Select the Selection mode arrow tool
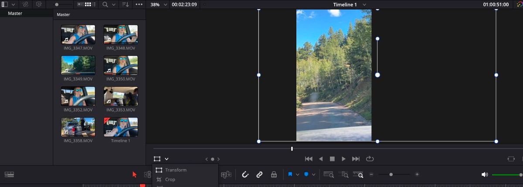This screenshot has width=523, height=187. (134, 174)
